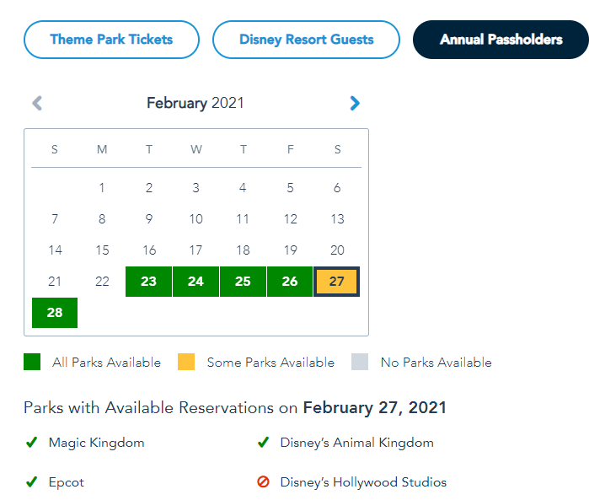Choose February 28 available date
This screenshot has height=500, width=589.
point(55,313)
